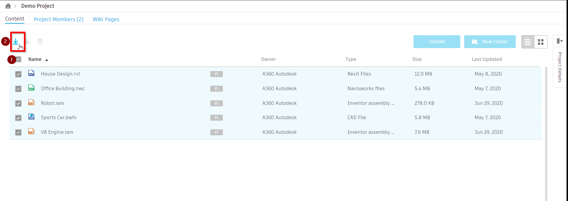Go to the home icon in the breadcrumb
The image size is (568, 201).
8,6
